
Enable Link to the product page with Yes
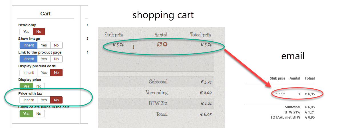44,59
